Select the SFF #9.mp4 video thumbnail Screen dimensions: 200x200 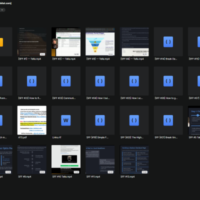tap(32, 159)
